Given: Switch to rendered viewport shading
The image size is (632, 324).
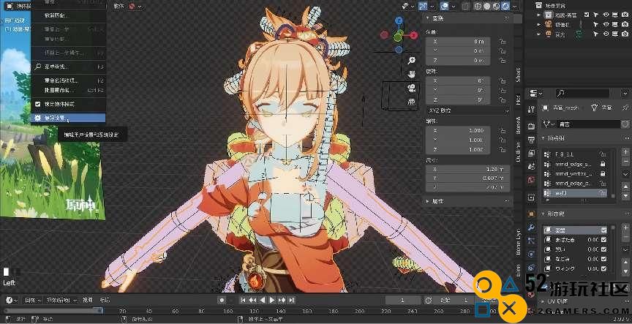Looking at the screenshot, I should [505, 6].
